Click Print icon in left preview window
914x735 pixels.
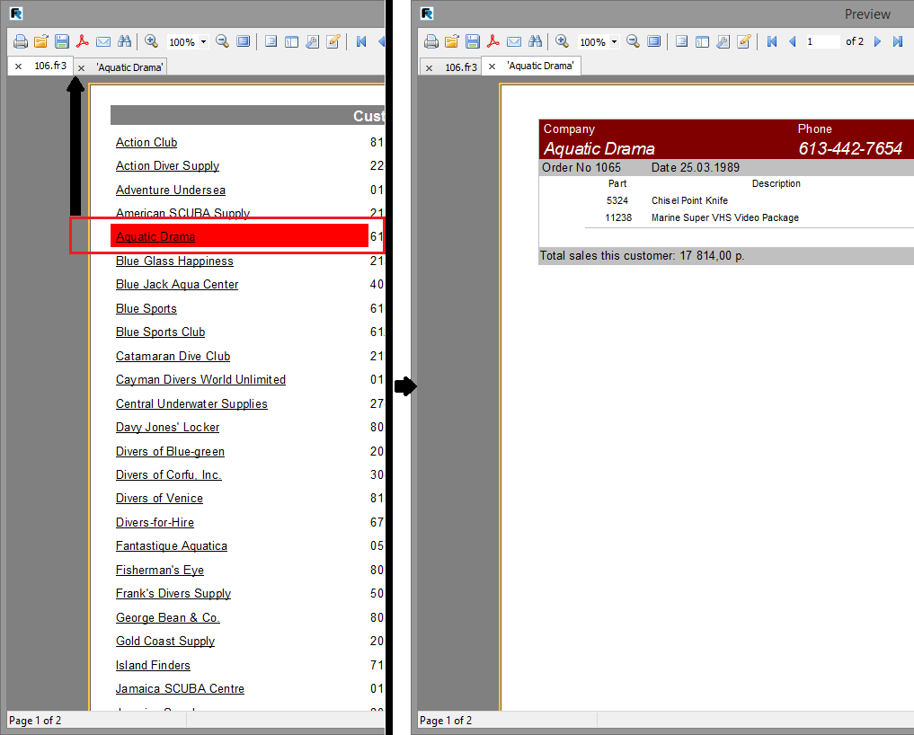(21, 41)
